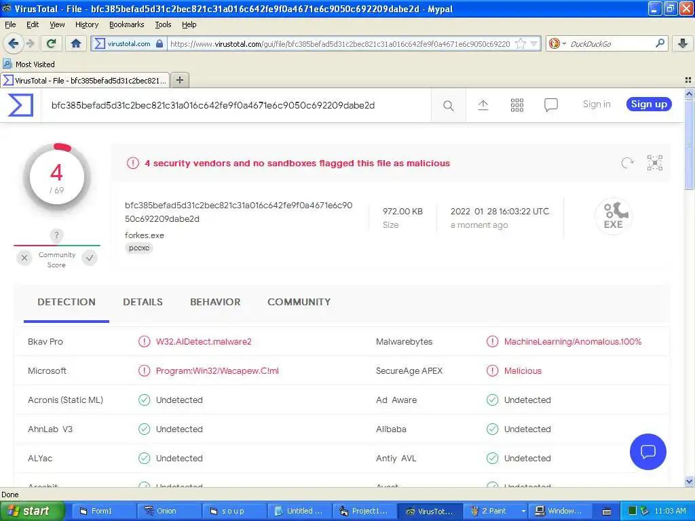Open the Windows start button
Screen dimensions: 695x521
coord(32,511)
